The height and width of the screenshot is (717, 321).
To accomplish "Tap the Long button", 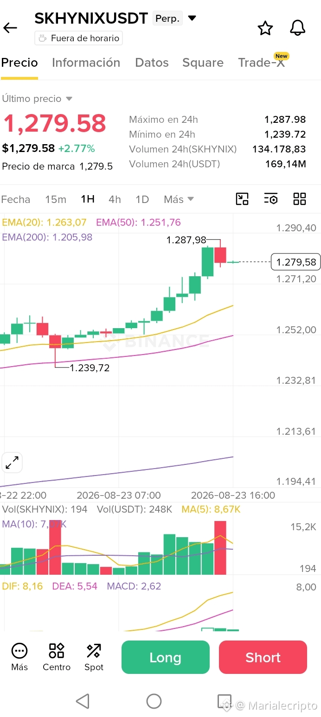I will click(x=166, y=657).
